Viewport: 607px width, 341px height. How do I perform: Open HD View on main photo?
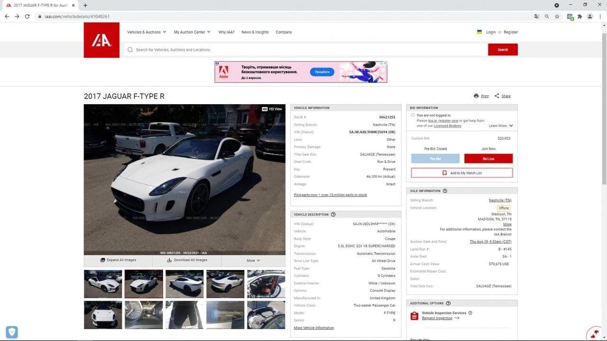(272, 109)
